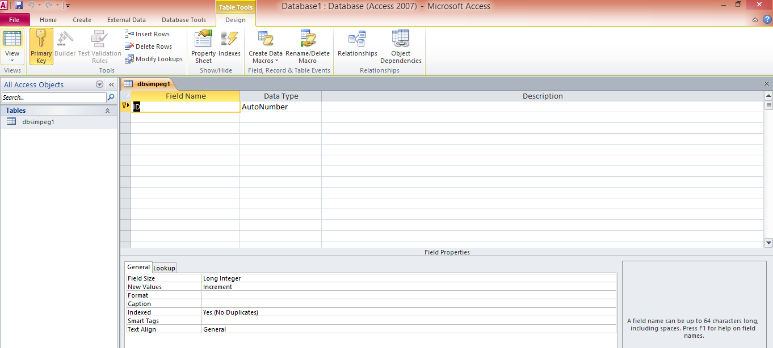Open the Property Sheet
773x348 pixels.
[203, 46]
